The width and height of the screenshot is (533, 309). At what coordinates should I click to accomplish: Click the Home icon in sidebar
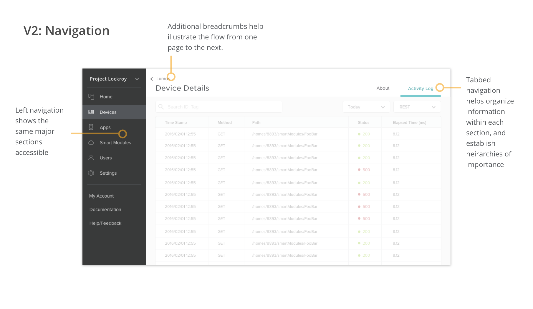[x=91, y=96]
